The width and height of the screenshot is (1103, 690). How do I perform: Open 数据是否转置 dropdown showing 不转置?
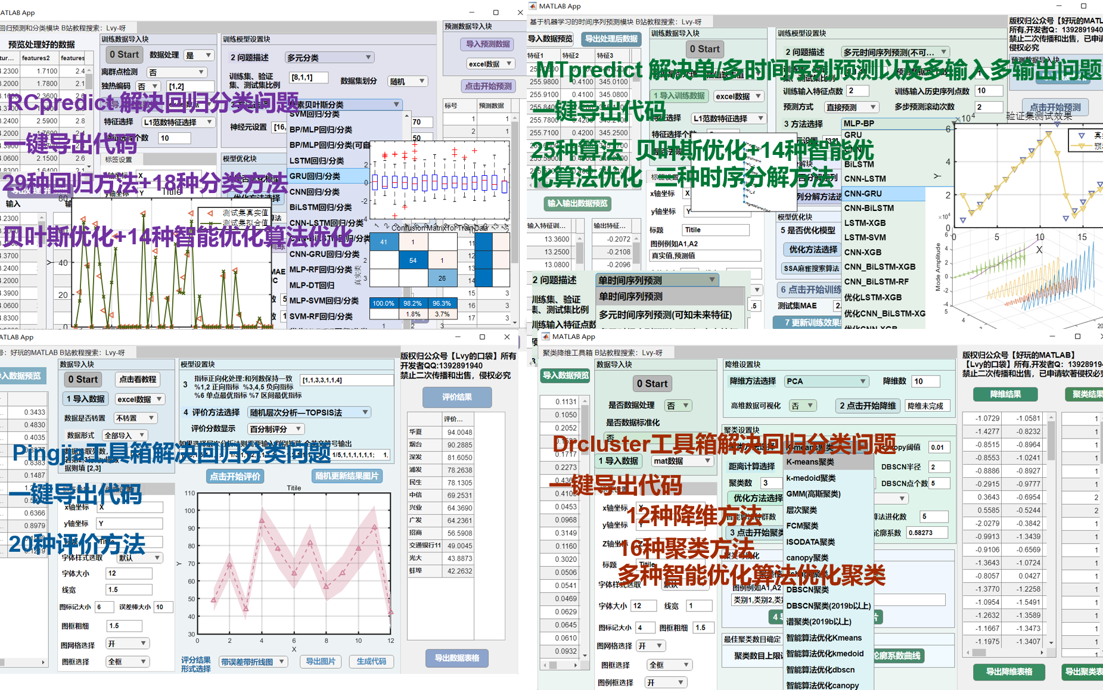(x=136, y=418)
